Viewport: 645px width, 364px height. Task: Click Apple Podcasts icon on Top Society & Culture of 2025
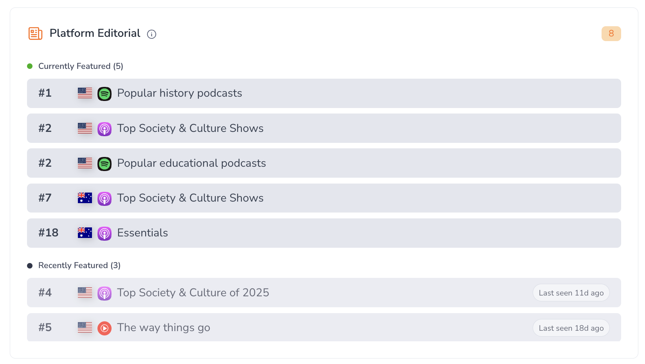tap(104, 293)
